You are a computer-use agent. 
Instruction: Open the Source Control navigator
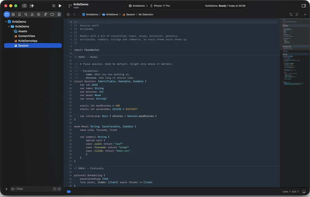pos(13,15)
